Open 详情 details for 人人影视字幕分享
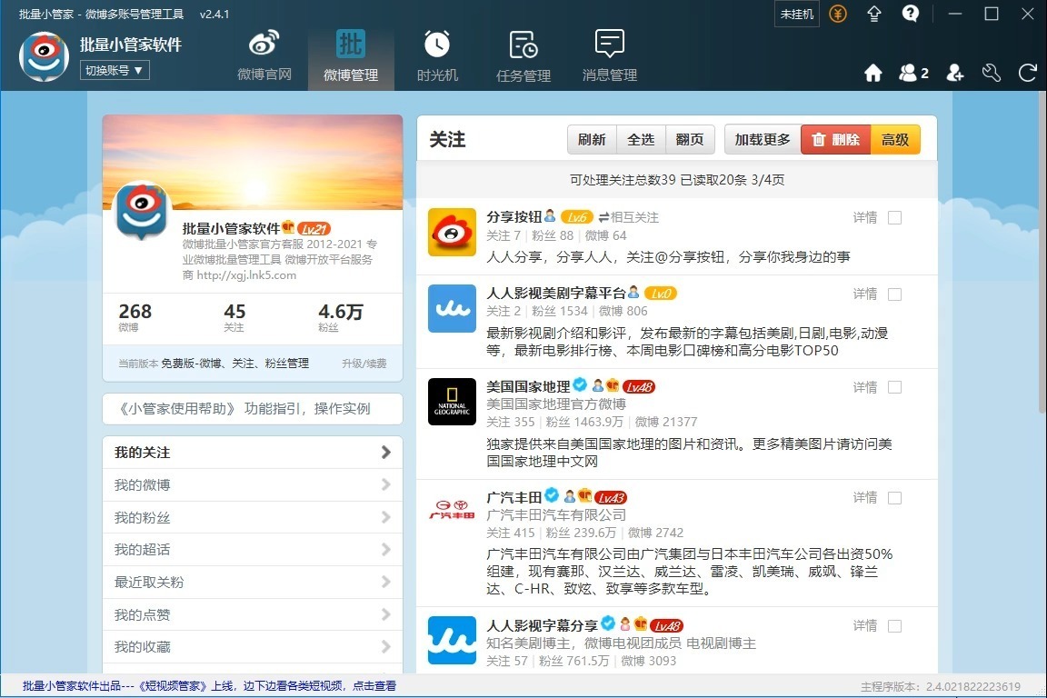Image resolution: width=1047 pixels, height=698 pixels. (865, 626)
